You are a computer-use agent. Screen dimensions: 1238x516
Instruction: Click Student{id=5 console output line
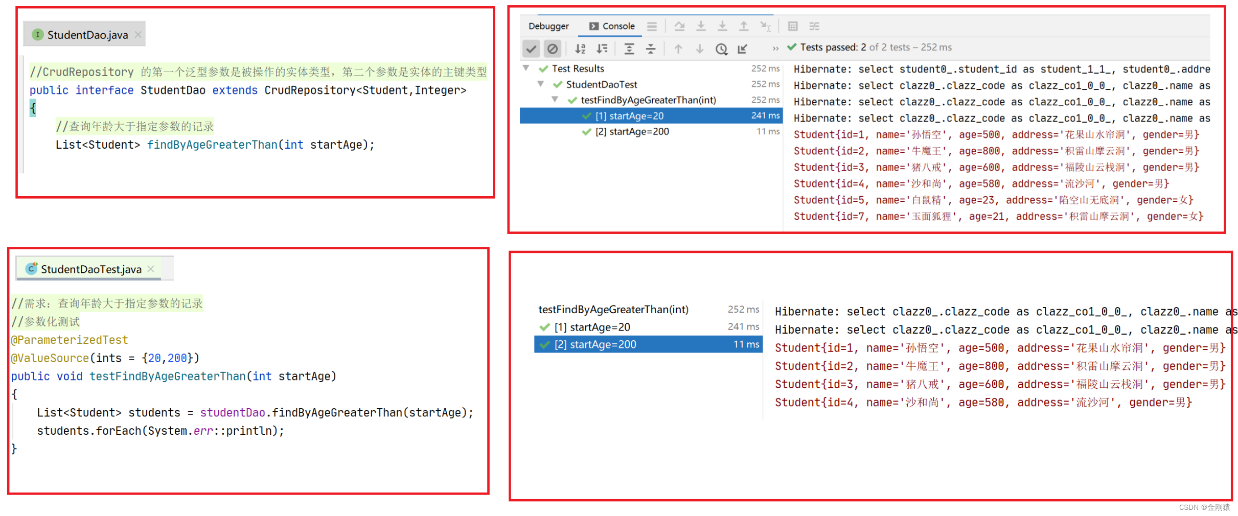point(994,200)
